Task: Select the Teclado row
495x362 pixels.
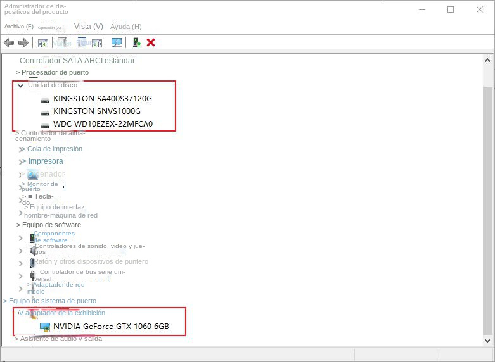Action: [x=37, y=199]
